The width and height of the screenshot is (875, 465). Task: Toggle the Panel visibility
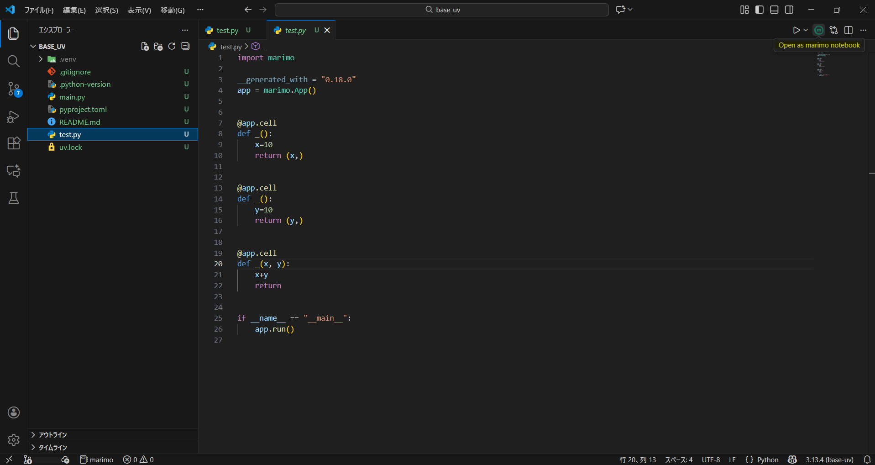[774, 9]
